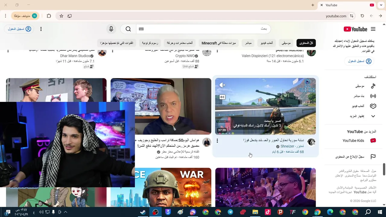Open YouTube Kids from the sidebar
This screenshot has height=217, width=386.
pos(359,140)
